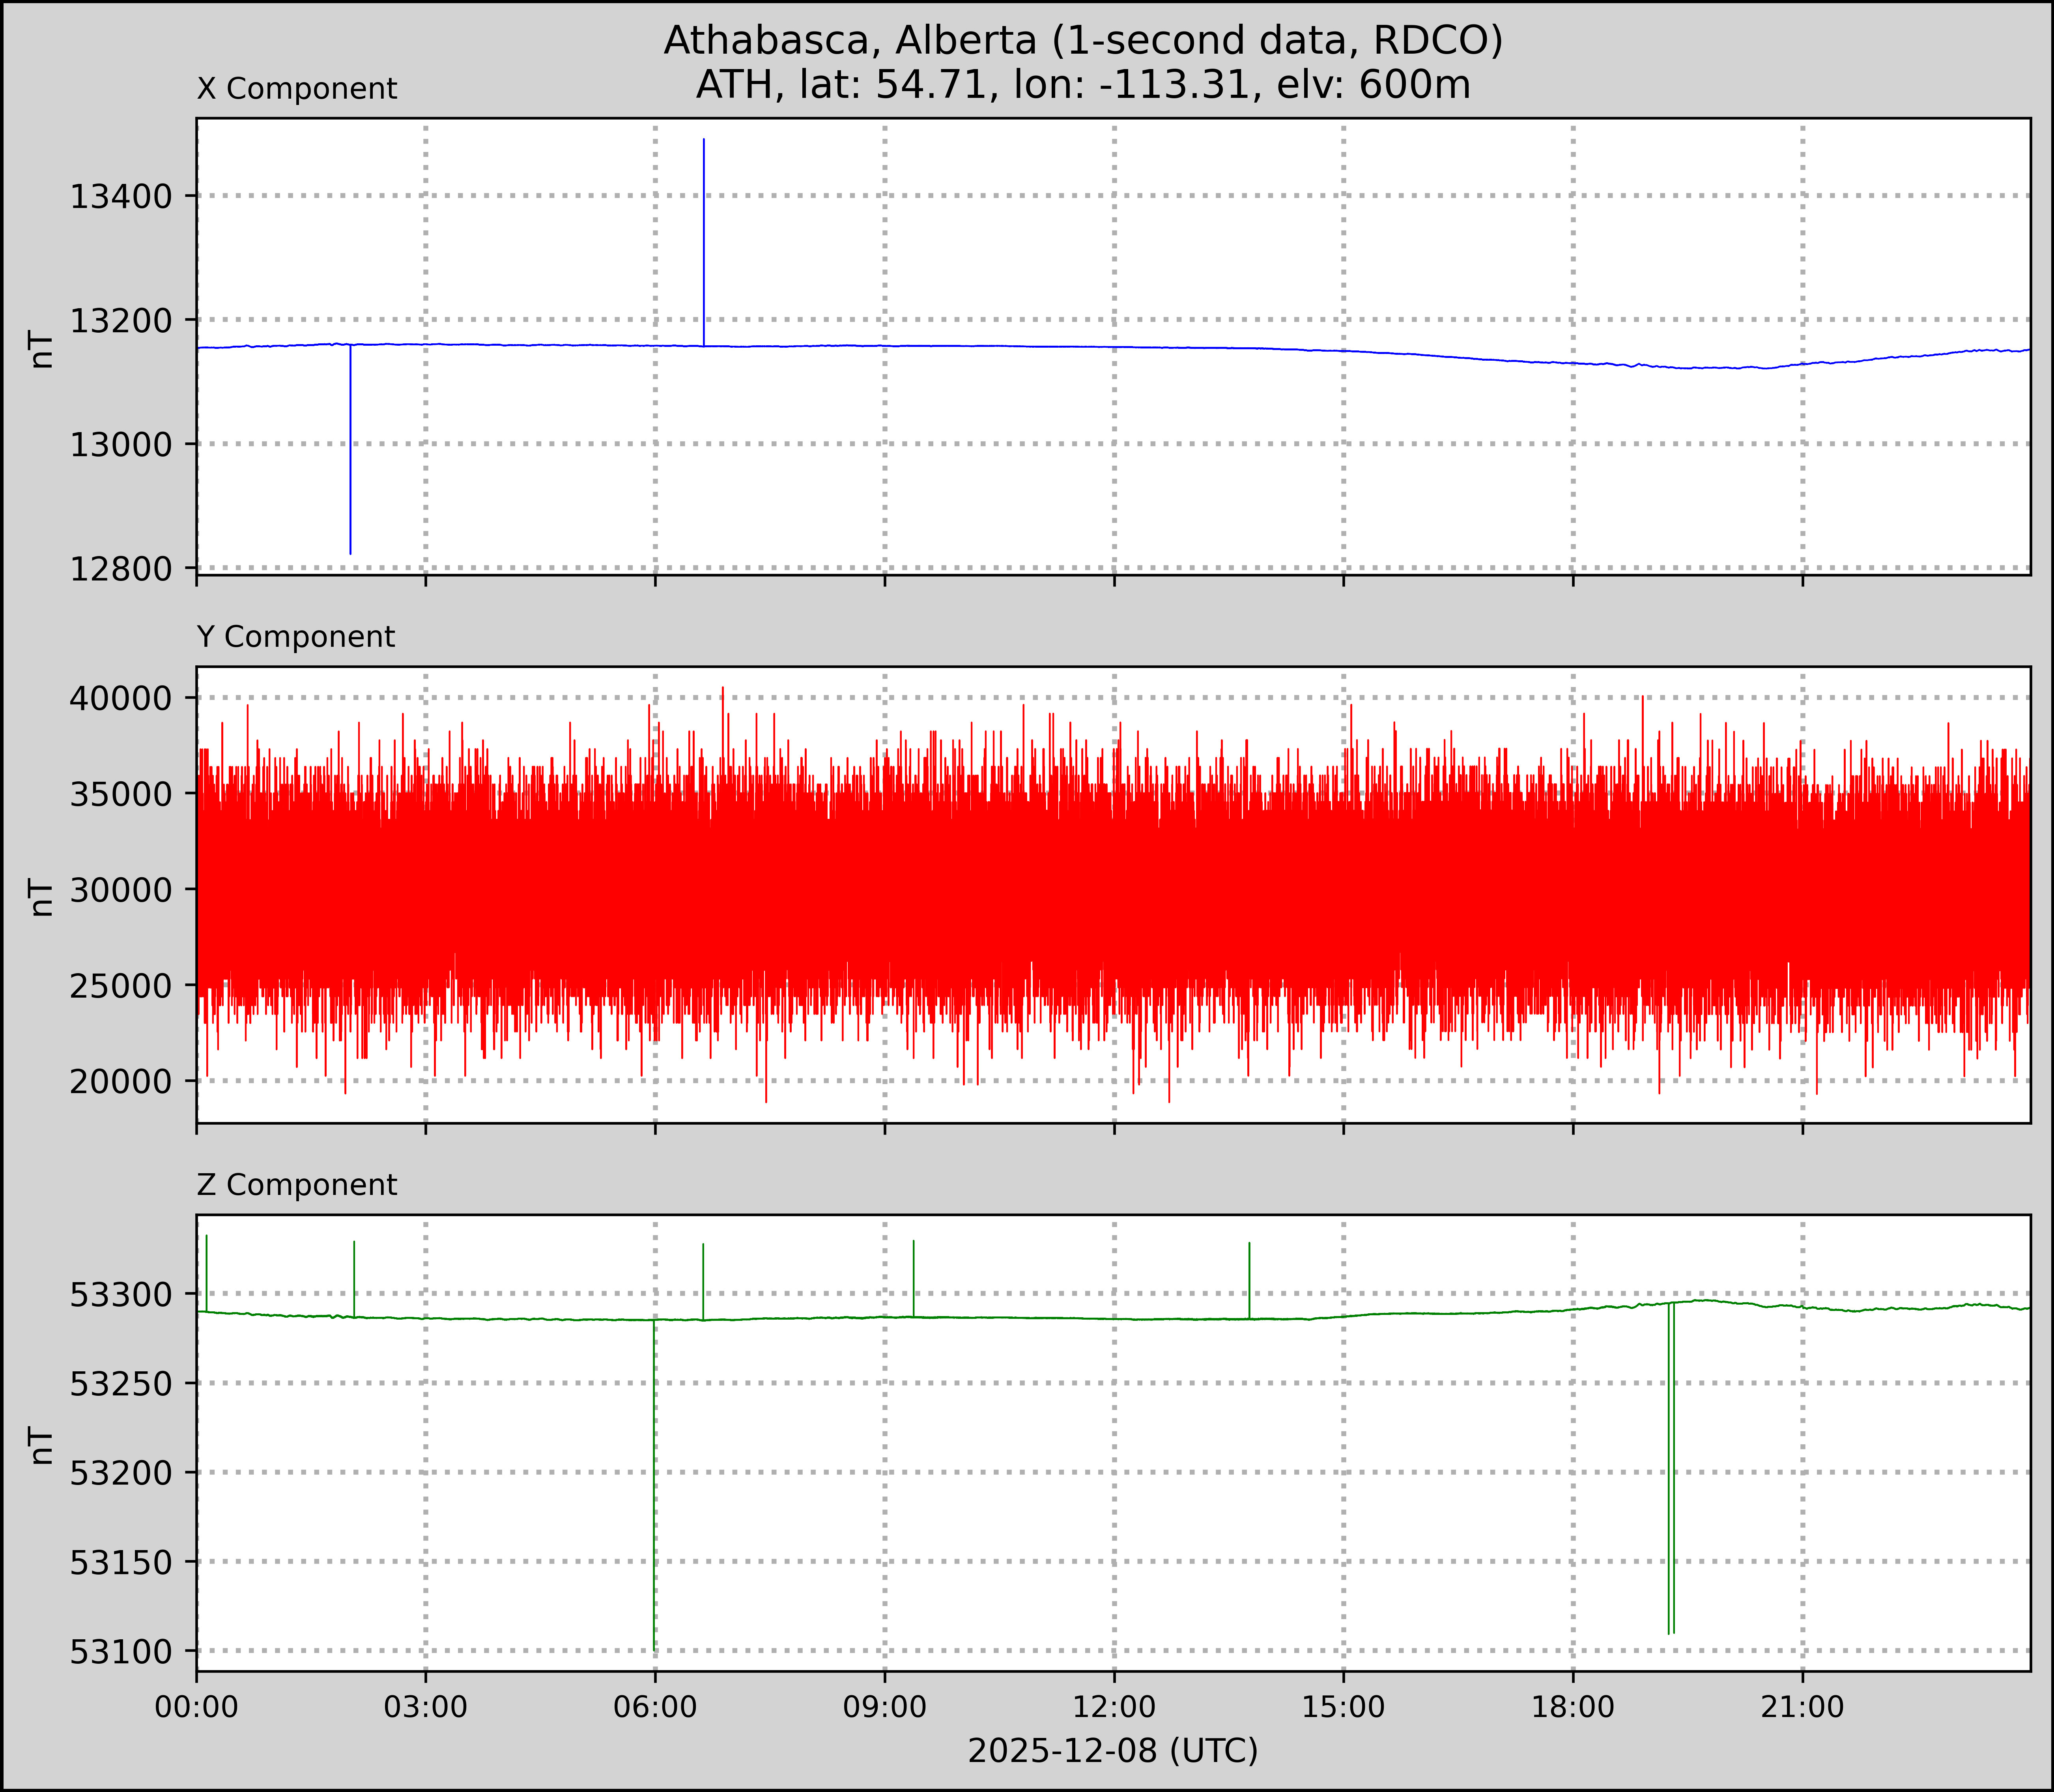Click the '40000' tick label in Y plot
The height and width of the screenshot is (1792, 2054).
point(121,698)
